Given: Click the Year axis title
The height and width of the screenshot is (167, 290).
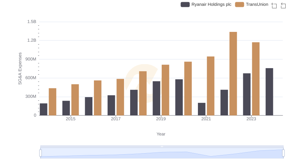Looking at the screenshot, I should point(161,134).
